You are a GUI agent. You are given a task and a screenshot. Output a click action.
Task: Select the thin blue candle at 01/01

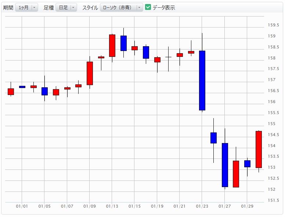[x=22, y=87]
